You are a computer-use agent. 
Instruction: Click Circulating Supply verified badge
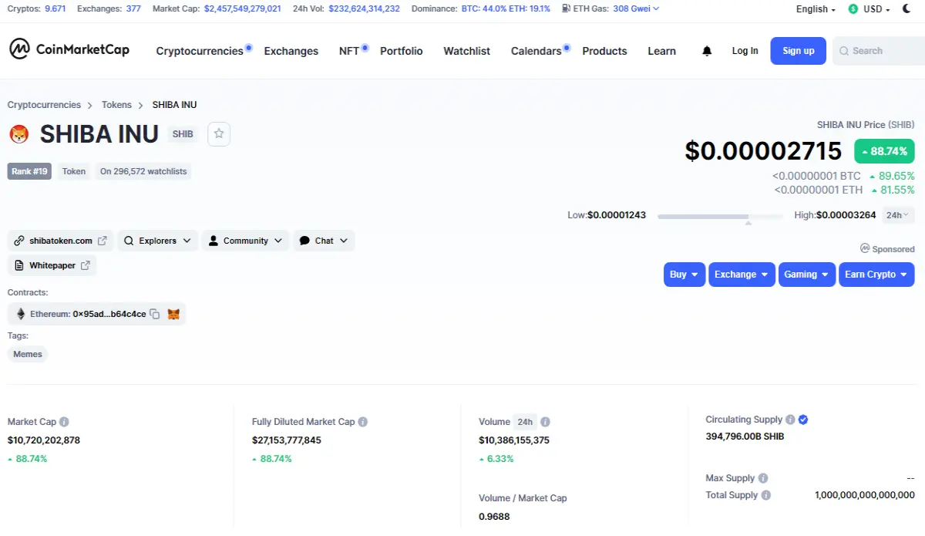803,420
